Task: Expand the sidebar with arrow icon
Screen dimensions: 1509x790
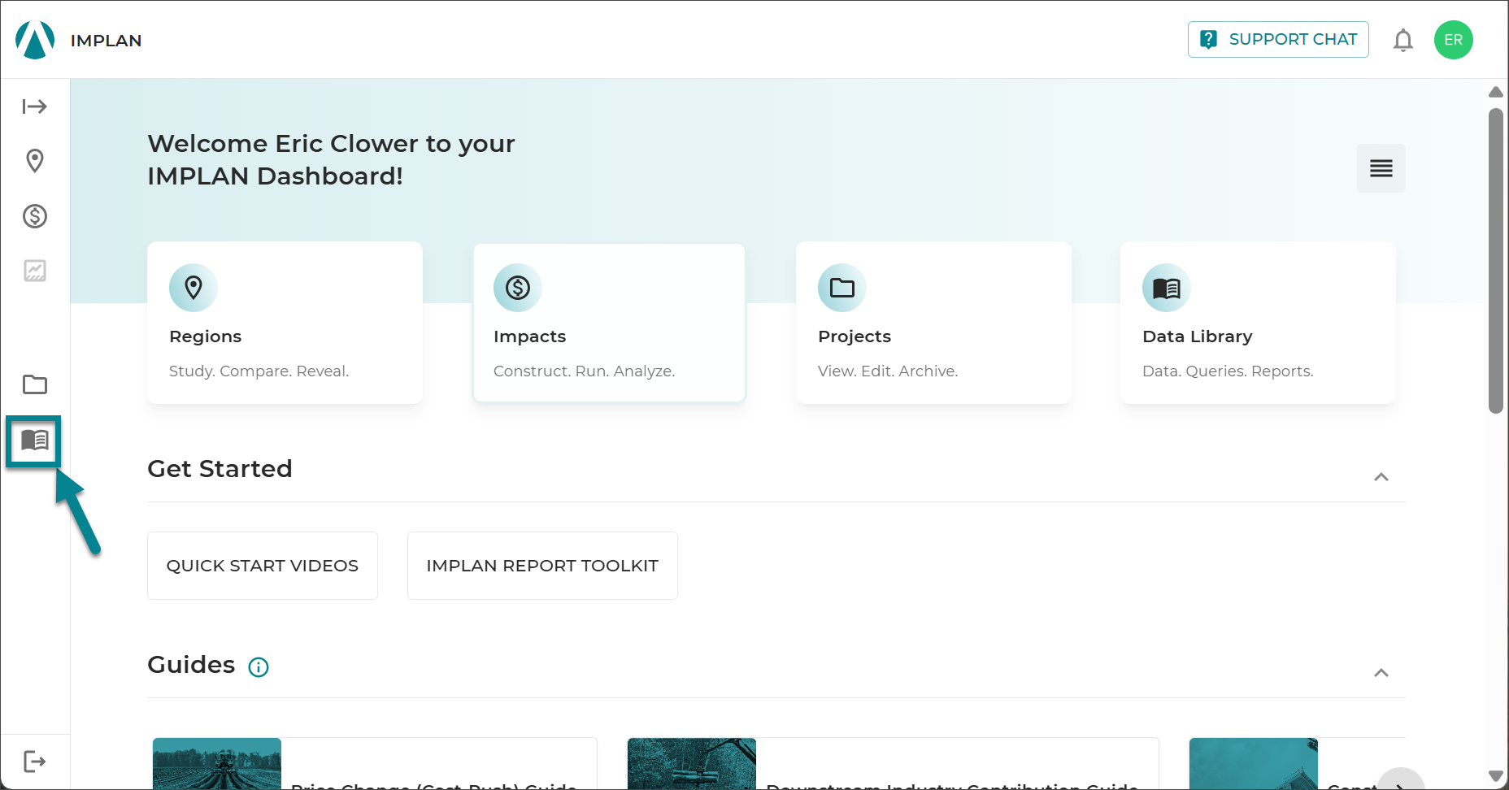Action: [35, 106]
